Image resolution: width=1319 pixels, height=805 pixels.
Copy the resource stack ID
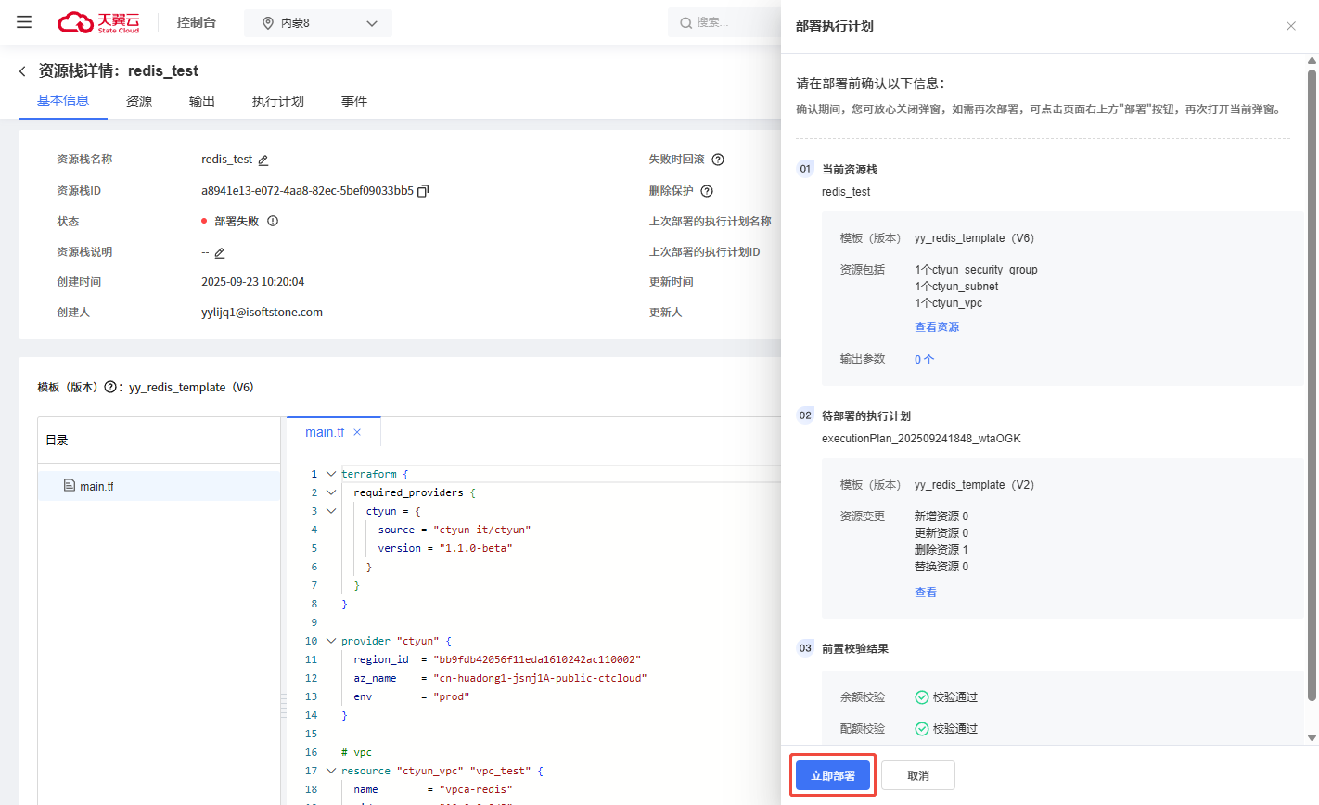423,191
